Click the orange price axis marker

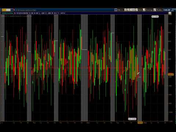[x=170, y=74]
